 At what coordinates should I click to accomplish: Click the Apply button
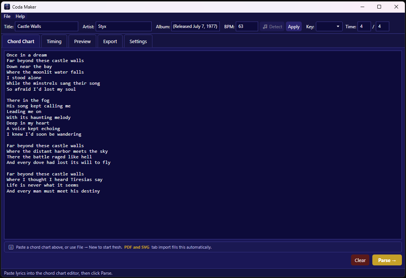coord(294,27)
